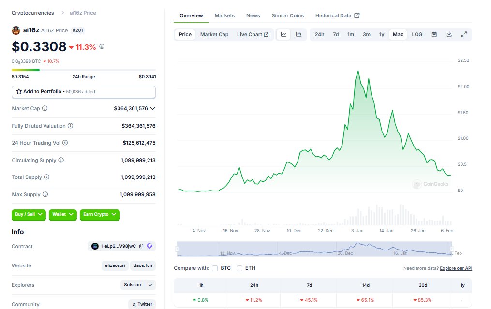Select the 24h chart range
Screen dimensions: 491x309
[319, 34]
